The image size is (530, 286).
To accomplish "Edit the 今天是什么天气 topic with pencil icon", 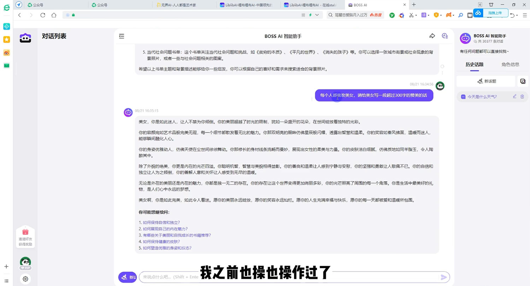I will pos(515,96).
